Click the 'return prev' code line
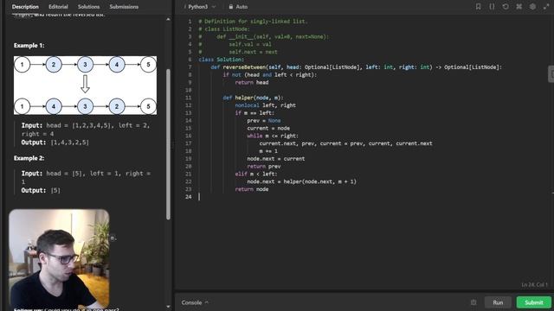The width and height of the screenshot is (554, 311). [264, 167]
